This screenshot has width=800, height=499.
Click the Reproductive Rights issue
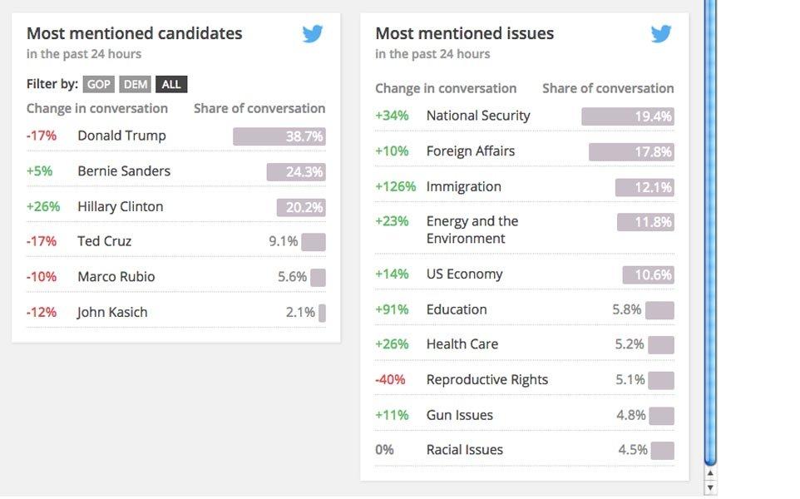(x=487, y=379)
